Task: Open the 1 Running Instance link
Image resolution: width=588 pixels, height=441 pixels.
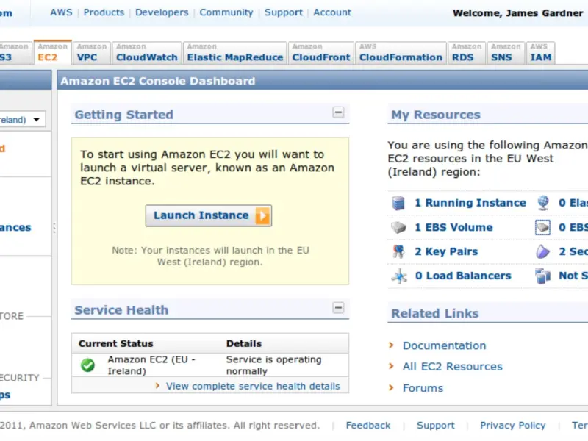Action: click(x=470, y=203)
